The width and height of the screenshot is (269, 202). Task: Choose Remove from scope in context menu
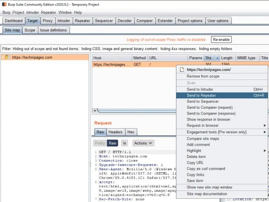222,76
